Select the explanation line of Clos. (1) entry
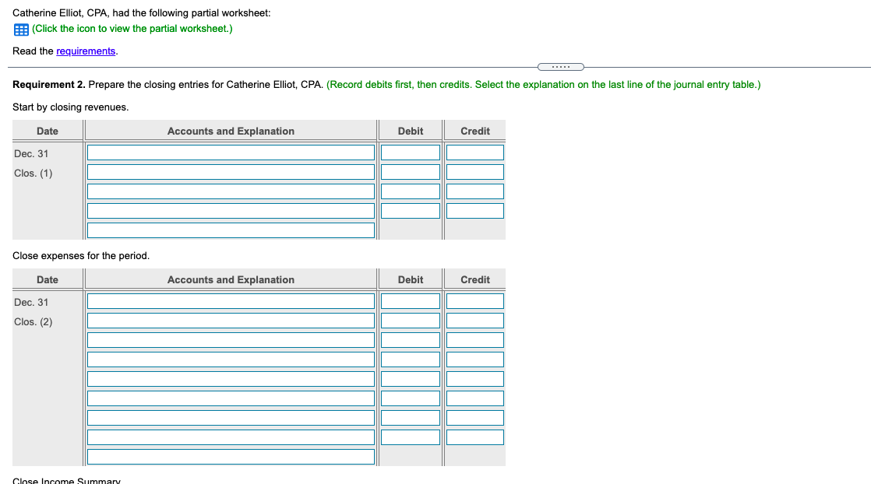 [x=231, y=230]
